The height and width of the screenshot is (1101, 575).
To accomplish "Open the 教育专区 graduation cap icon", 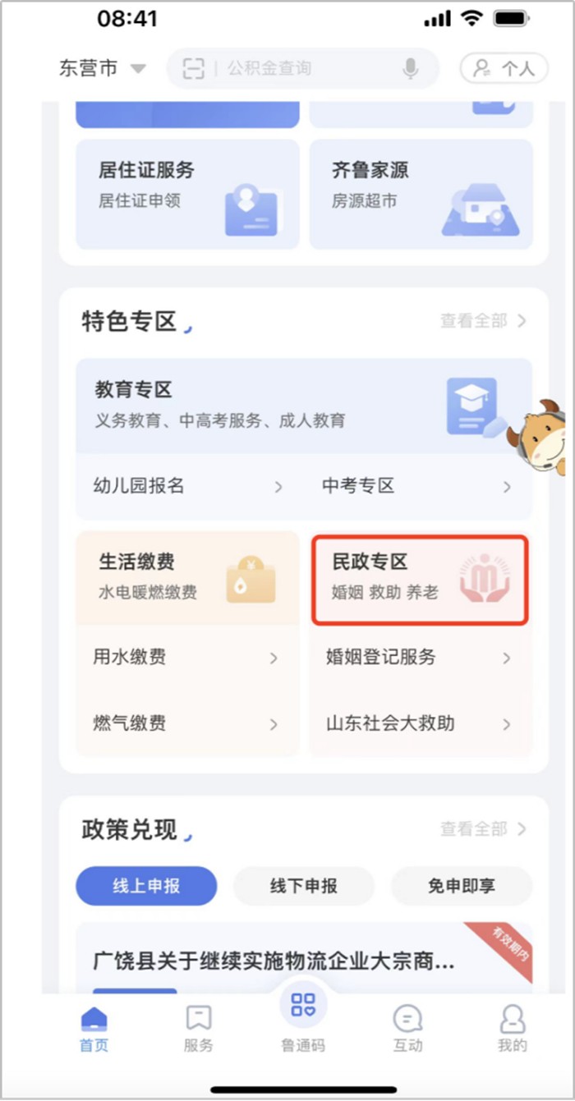I will coord(475,407).
